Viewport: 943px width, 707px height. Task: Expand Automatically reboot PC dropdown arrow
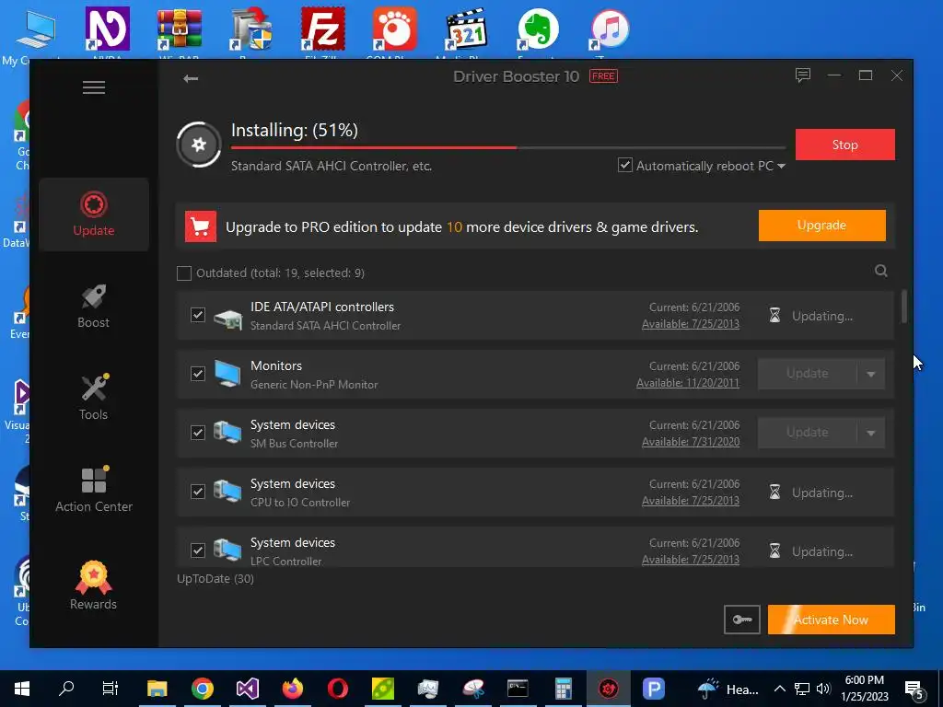tap(781, 166)
